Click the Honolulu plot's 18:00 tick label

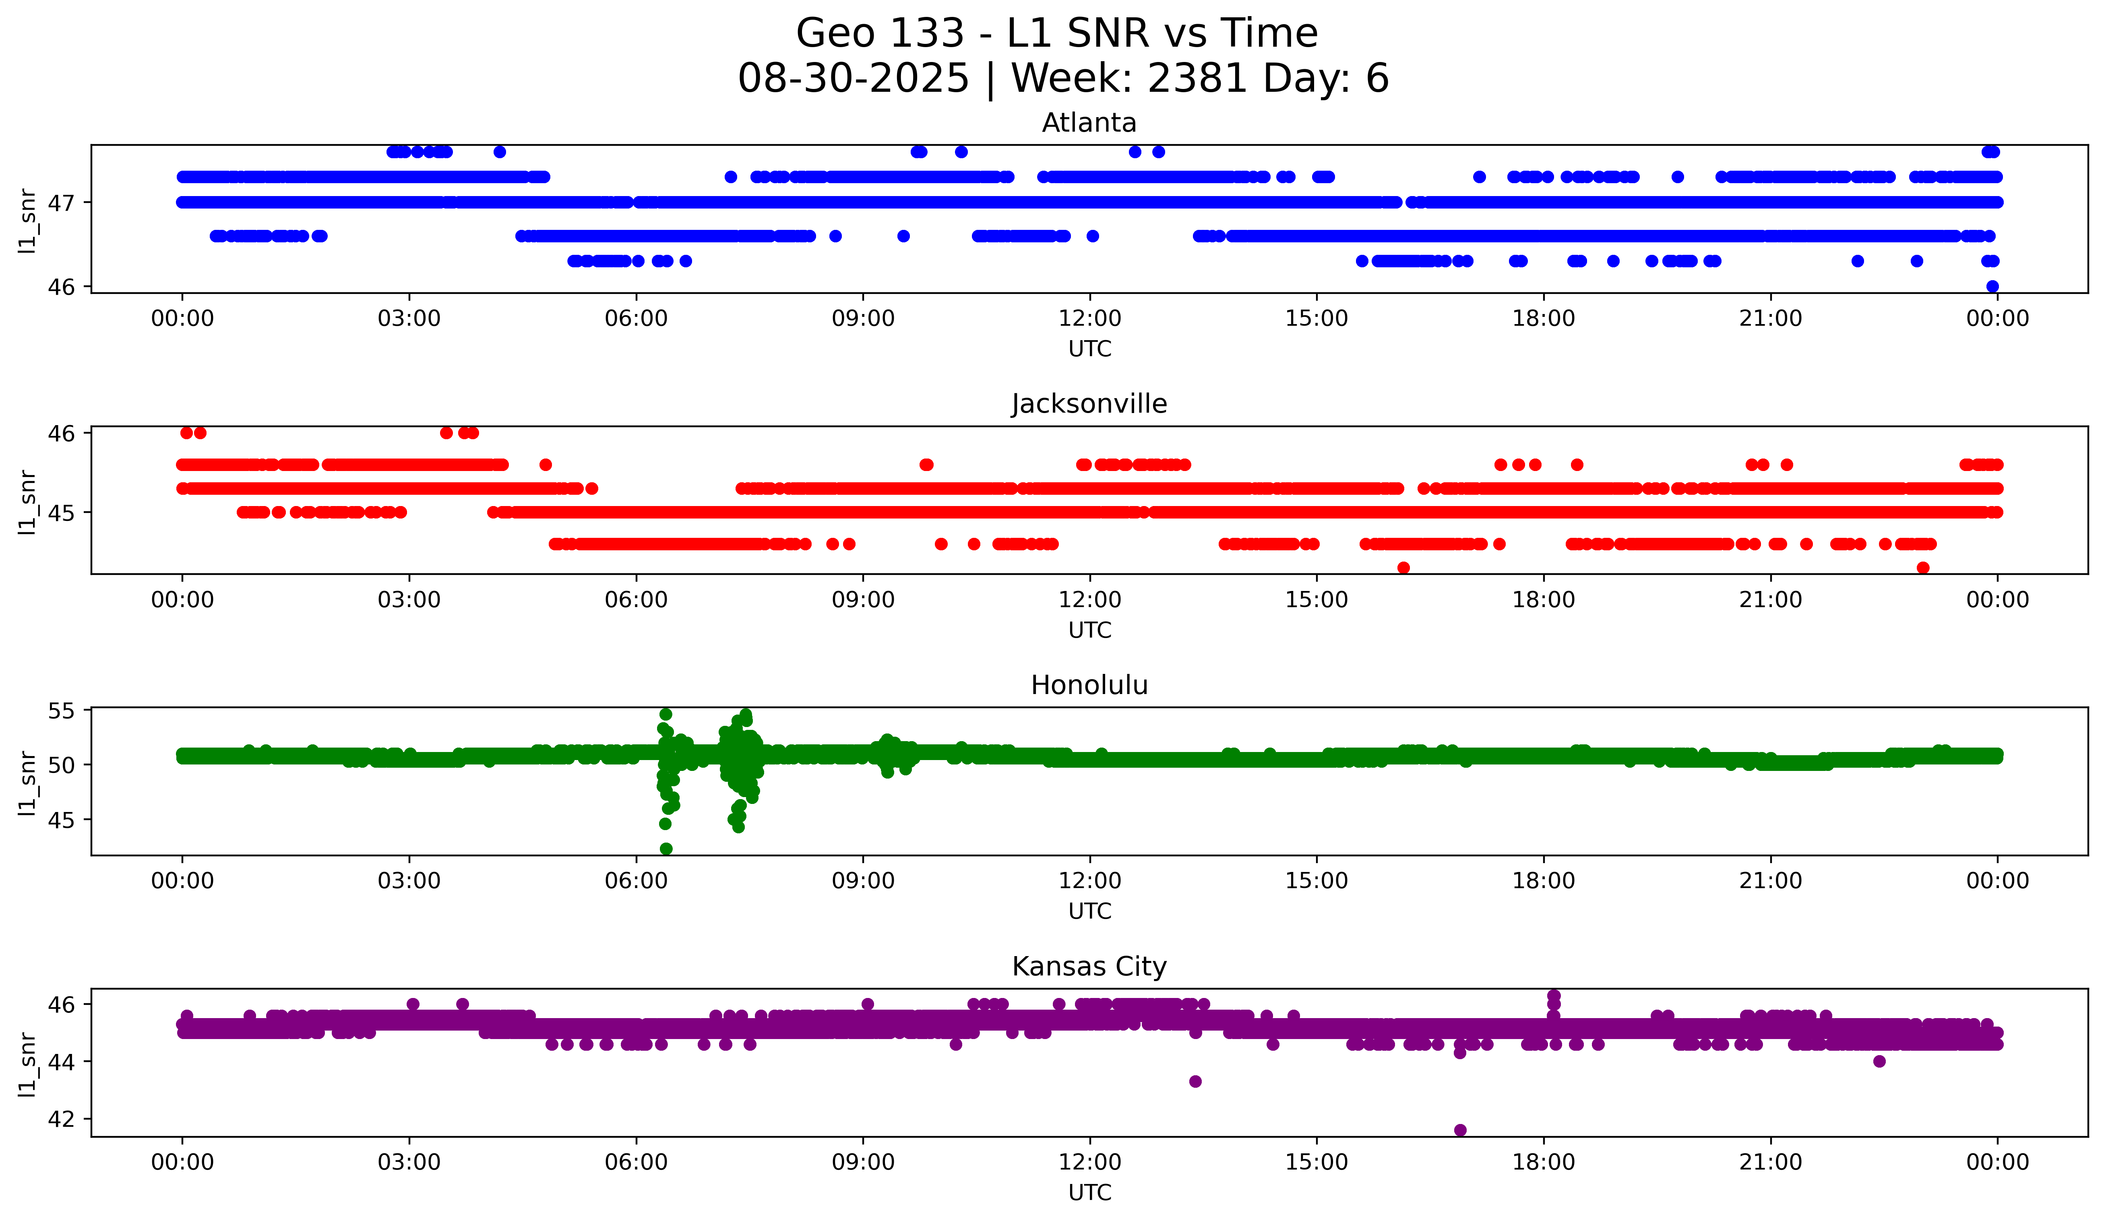tap(1544, 881)
